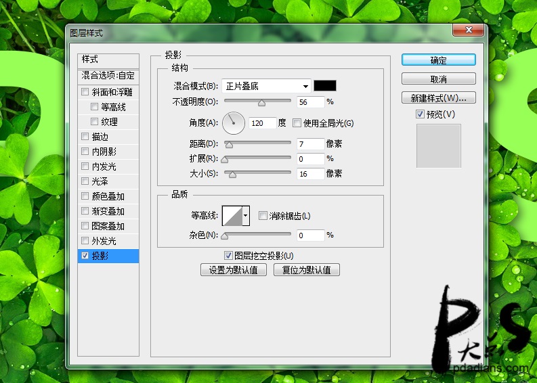Close the 图层样式 dialog
This screenshot has width=537, height=383.
[x=468, y=30]
